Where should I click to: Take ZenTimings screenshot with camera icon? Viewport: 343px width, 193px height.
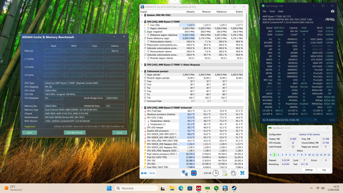[332, 11]
